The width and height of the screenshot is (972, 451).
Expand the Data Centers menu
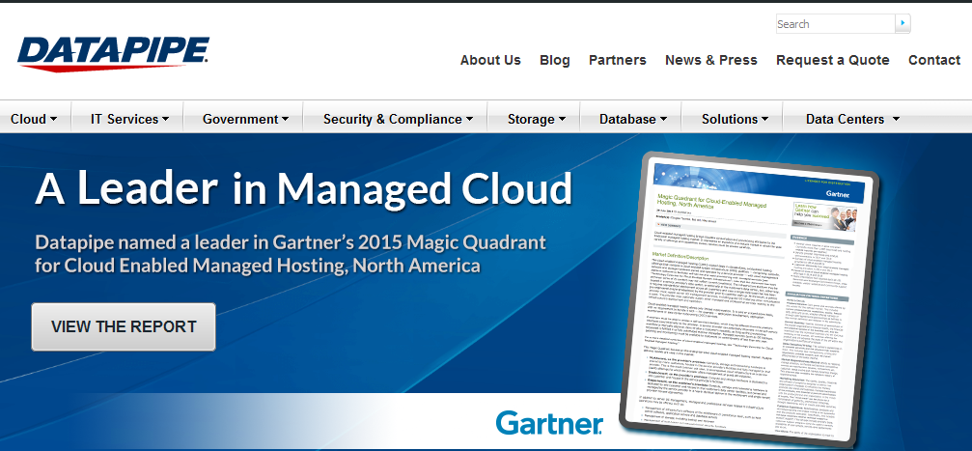(x=852, y=119)
